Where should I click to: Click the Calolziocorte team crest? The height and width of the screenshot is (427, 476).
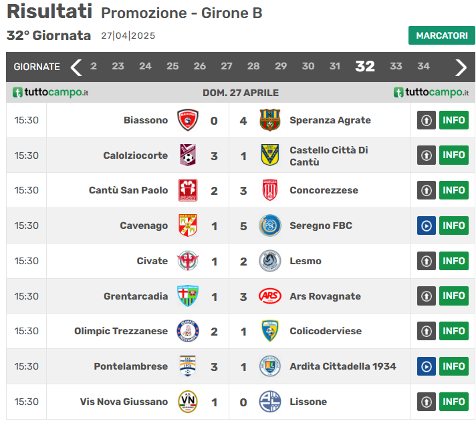pyautogui.click(x=188, y=155)
